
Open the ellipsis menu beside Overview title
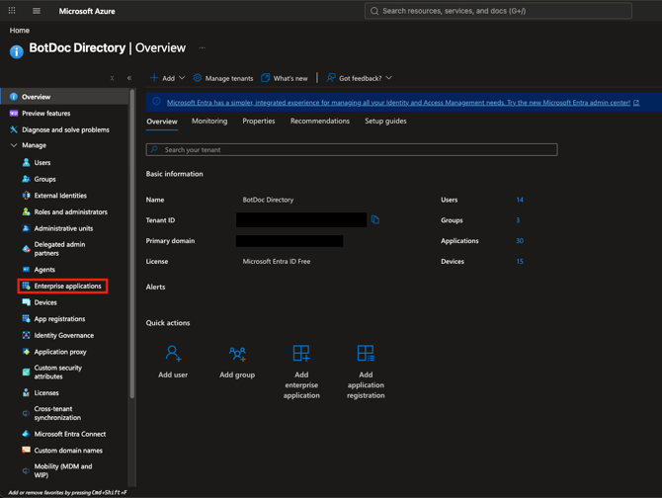[x=203, y=47]
